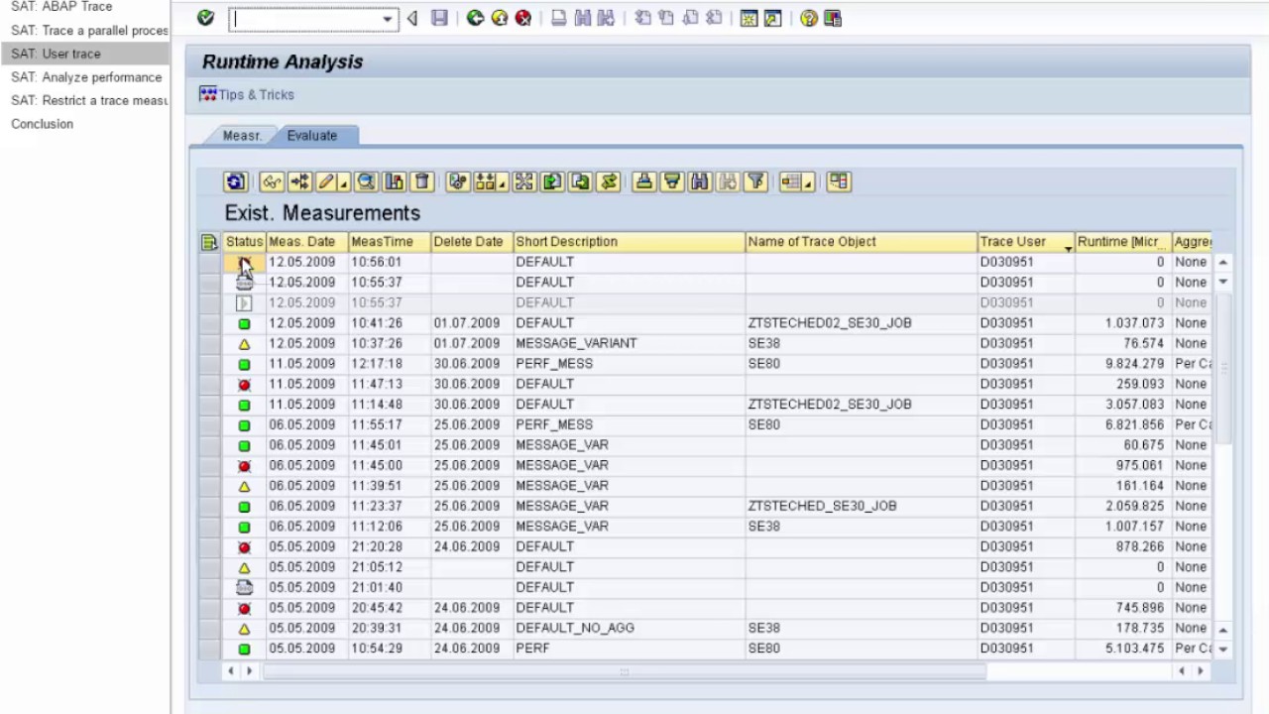Click the vertical scrollbar's top up arrow
The image size is (1269, 714).
click(x=1223, y=262)
